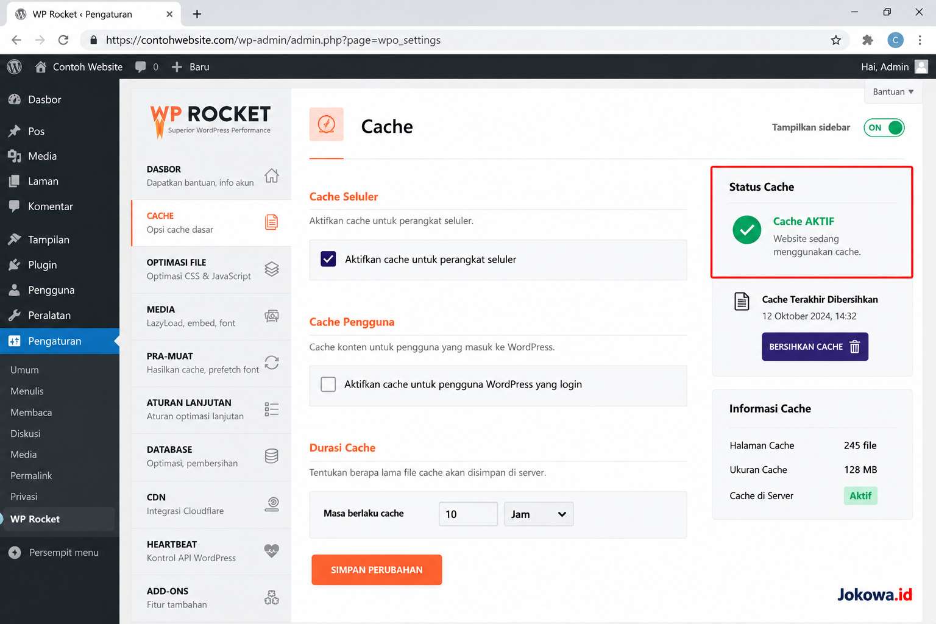Click the CDN integration icon
The height and width of the screenshot is (624, 936).
tap(272, 504)
